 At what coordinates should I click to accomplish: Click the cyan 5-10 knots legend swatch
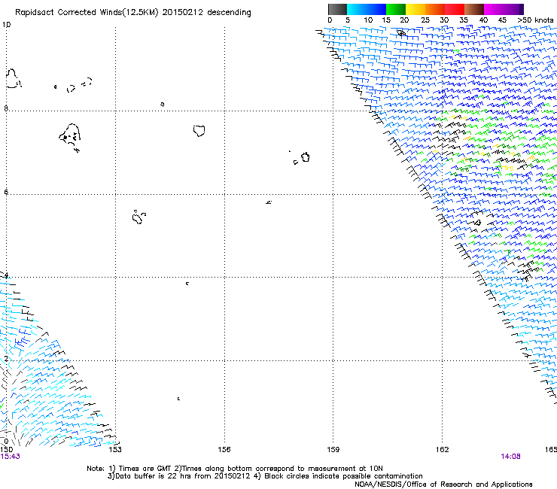[357, 9]
